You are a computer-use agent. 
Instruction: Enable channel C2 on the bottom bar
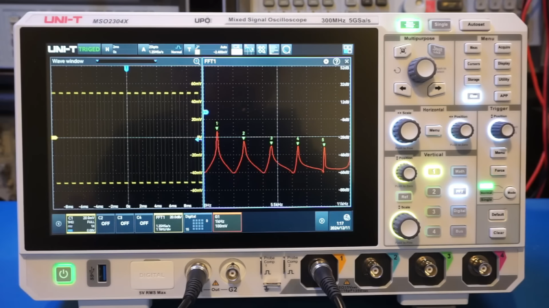click(x=106, y=220)
